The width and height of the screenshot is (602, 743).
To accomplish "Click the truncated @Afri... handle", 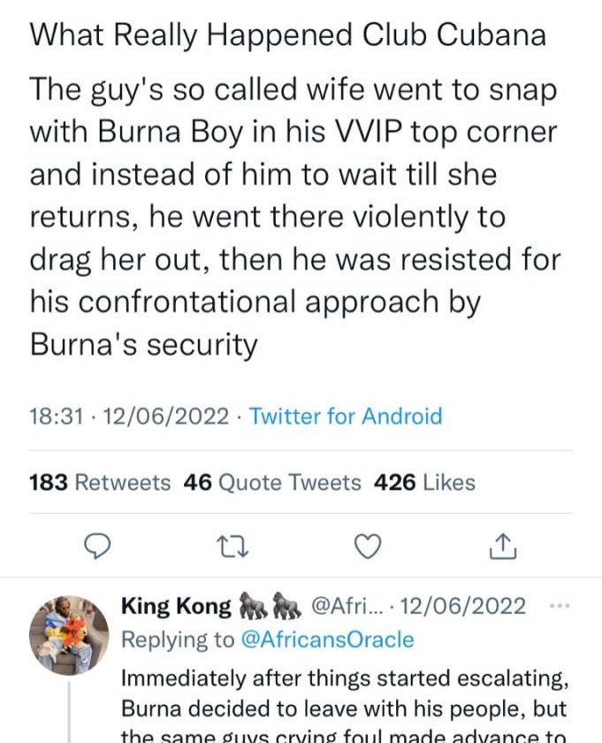I will coord(347,607).
